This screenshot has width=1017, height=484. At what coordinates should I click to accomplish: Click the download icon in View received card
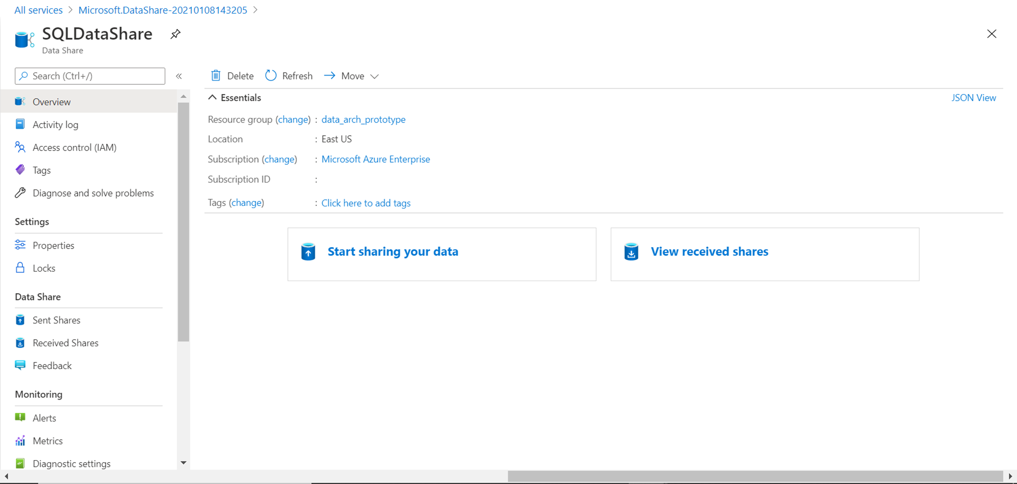631,252
